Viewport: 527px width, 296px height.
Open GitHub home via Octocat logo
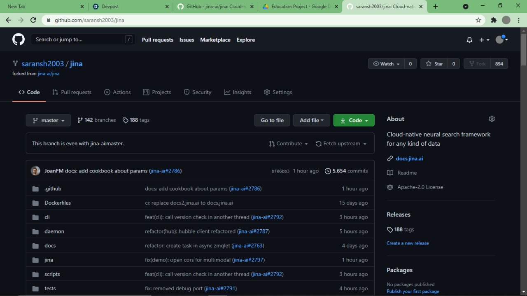click(x=19, y=40)
